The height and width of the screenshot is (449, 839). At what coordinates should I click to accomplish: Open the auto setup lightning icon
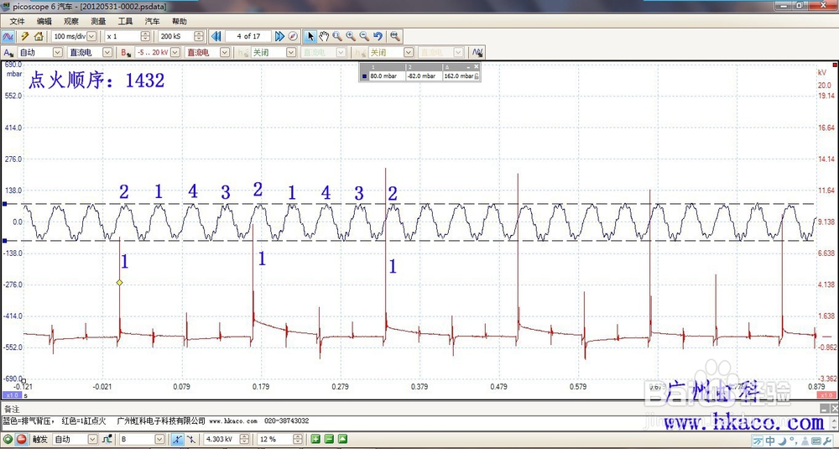24,36
